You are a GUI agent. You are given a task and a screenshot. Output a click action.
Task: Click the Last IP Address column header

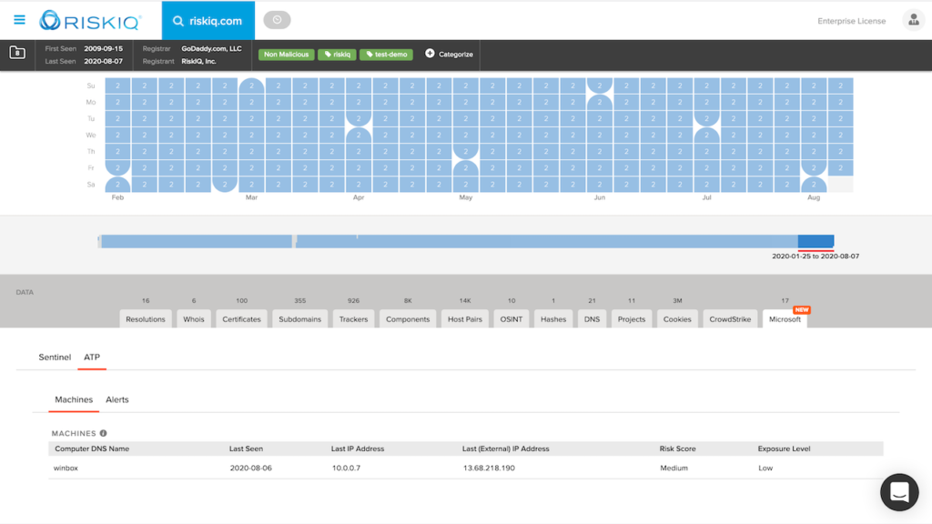tap(357, 448)
